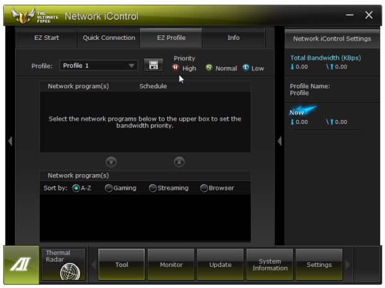The height and width of the screenshot is (288, 385).
Task: Click the left arrow beside the Tool button
Action: pyautogui.click(x=94, y=265)
